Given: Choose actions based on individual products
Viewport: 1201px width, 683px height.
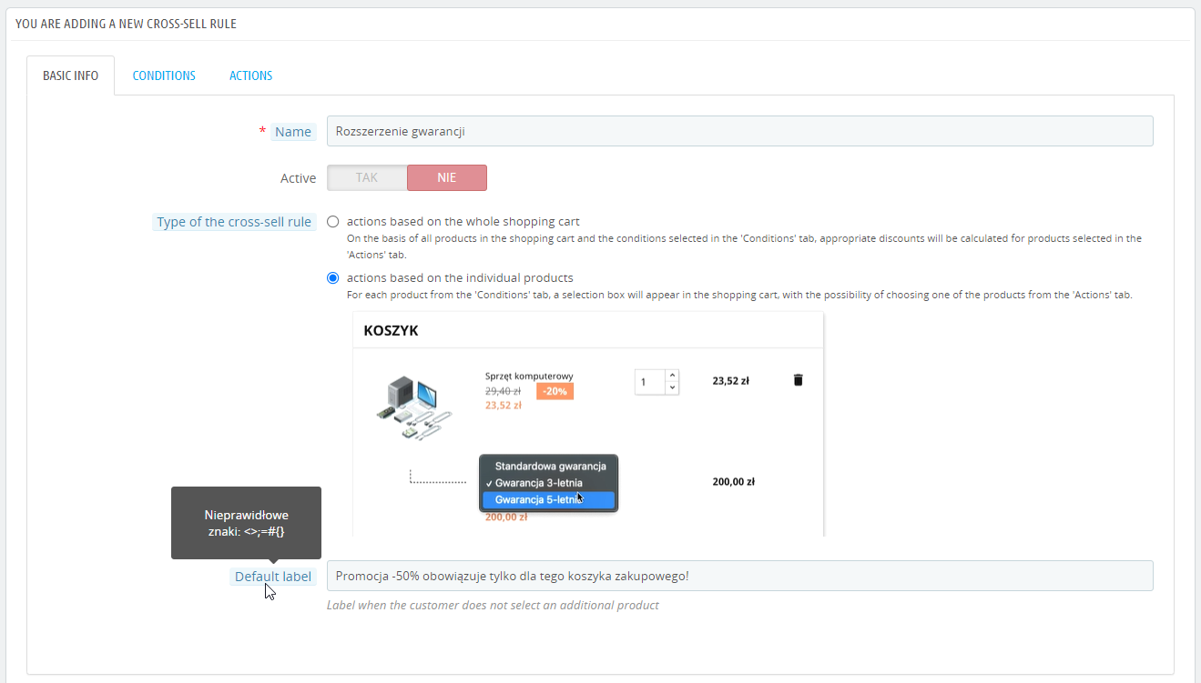Looking at the screenshot, I should click(x=333, y=277).
